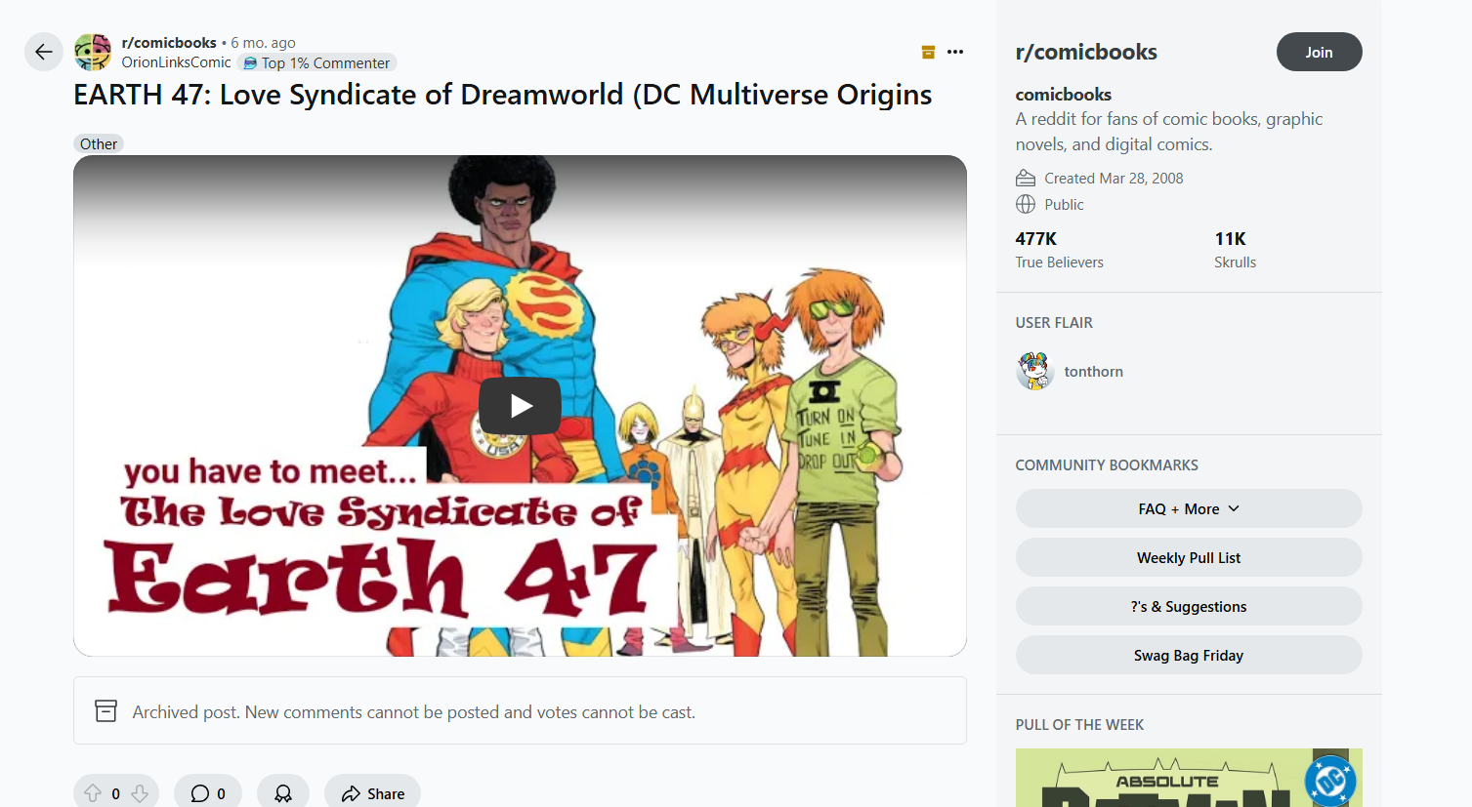
Task: Open the post overflow options menu
Action: coord(955,52)
